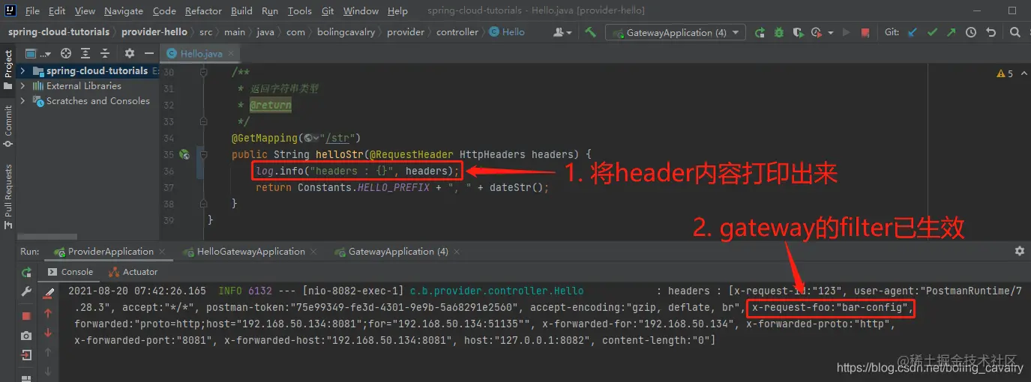Expand Scratches and Consoles node
The image size is (1031, 382).
[22, 101]
